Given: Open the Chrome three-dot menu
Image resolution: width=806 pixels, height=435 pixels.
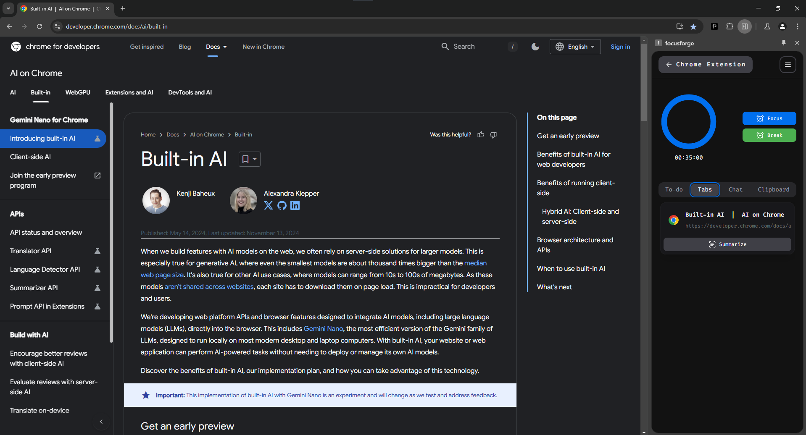Looking at the screenshot, I should pos(798,26).
